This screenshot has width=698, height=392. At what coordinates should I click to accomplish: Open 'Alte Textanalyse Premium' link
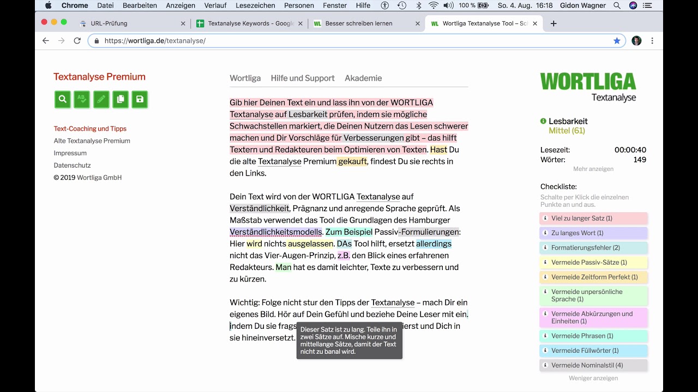tap(92, 140)
